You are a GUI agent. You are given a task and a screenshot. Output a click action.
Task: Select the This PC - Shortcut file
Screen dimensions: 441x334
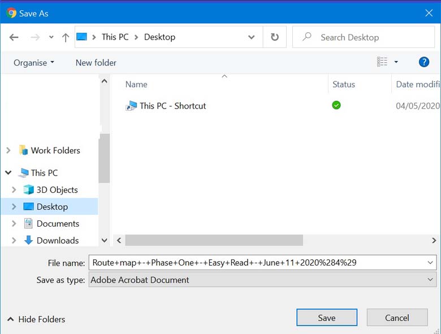[172, 106]
